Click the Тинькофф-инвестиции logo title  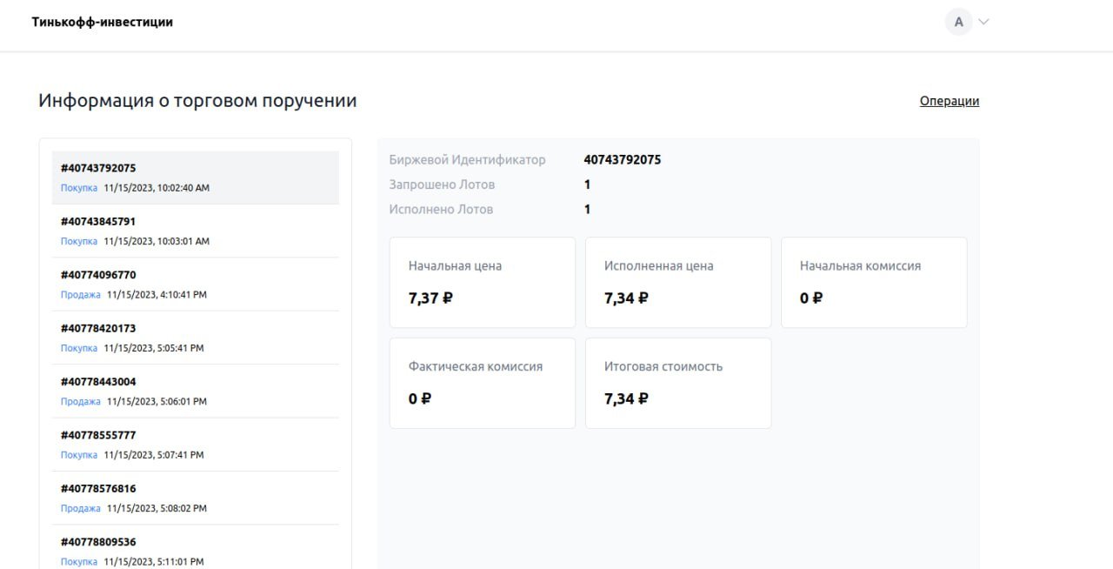[103, 22]
